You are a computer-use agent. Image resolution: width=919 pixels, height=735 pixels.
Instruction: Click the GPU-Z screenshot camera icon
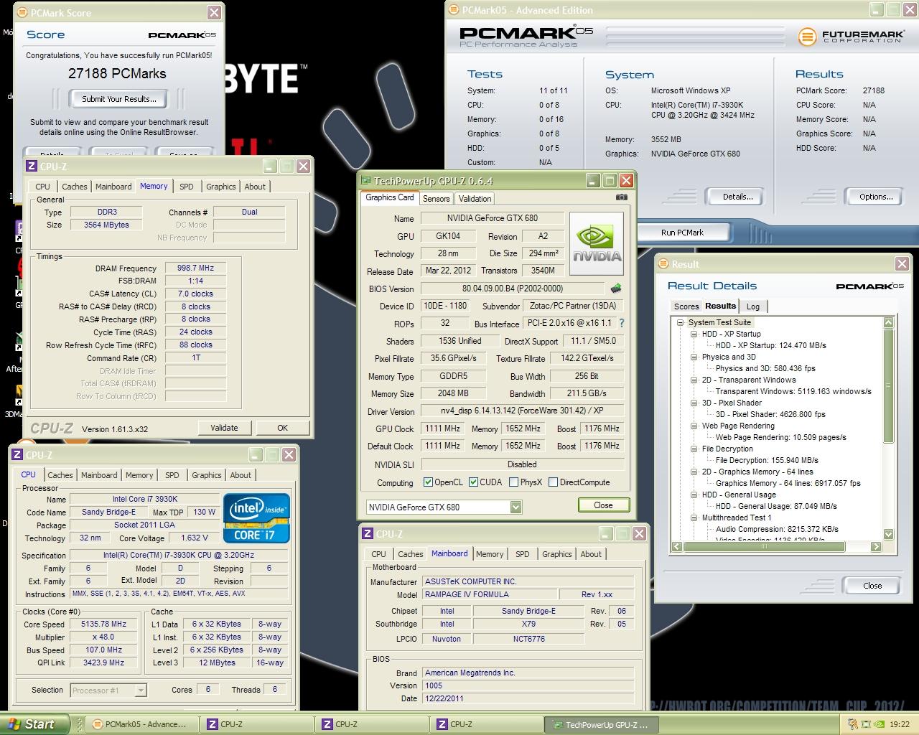click(x=622, y=197)
